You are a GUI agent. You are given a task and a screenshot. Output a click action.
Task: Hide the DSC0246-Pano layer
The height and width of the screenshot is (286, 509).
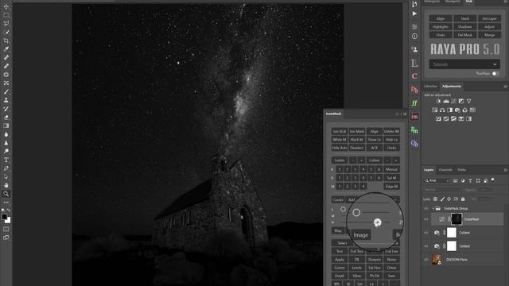(x=426, y=260)
